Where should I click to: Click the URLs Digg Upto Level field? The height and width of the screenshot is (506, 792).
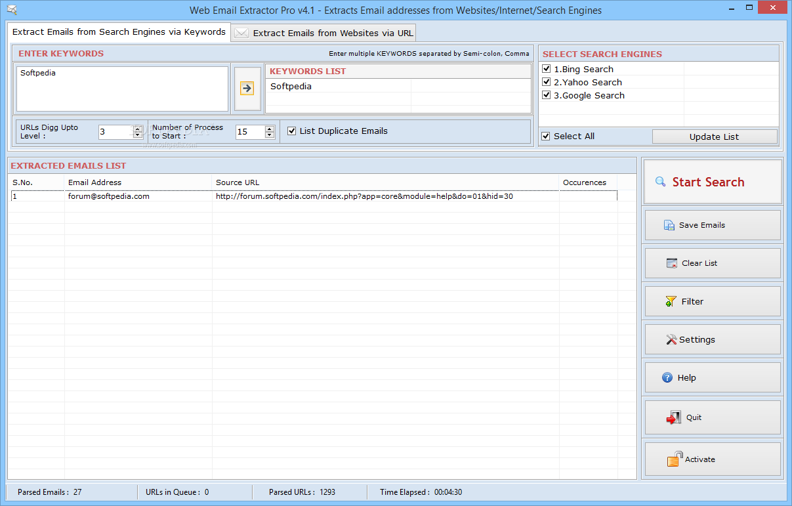[x=115, y=132]
